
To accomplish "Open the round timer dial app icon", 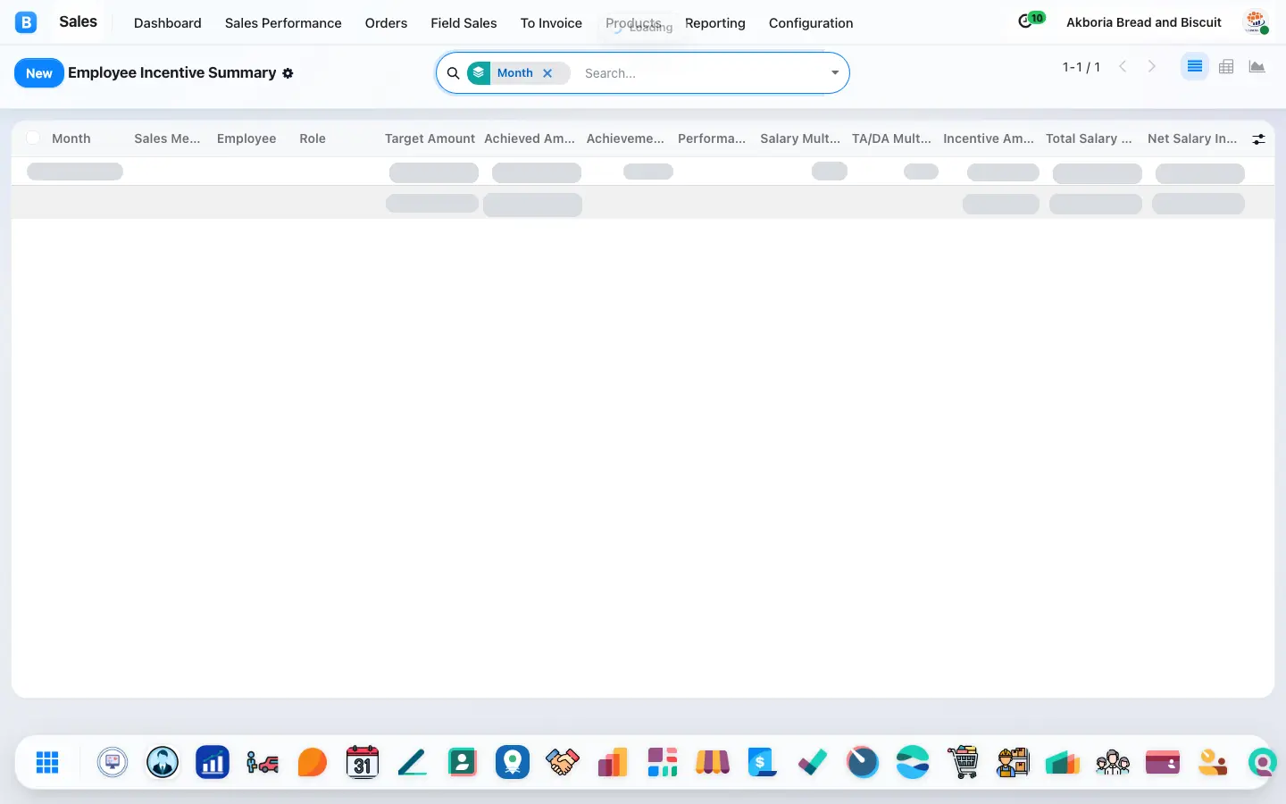I will (x=863, y=762).
